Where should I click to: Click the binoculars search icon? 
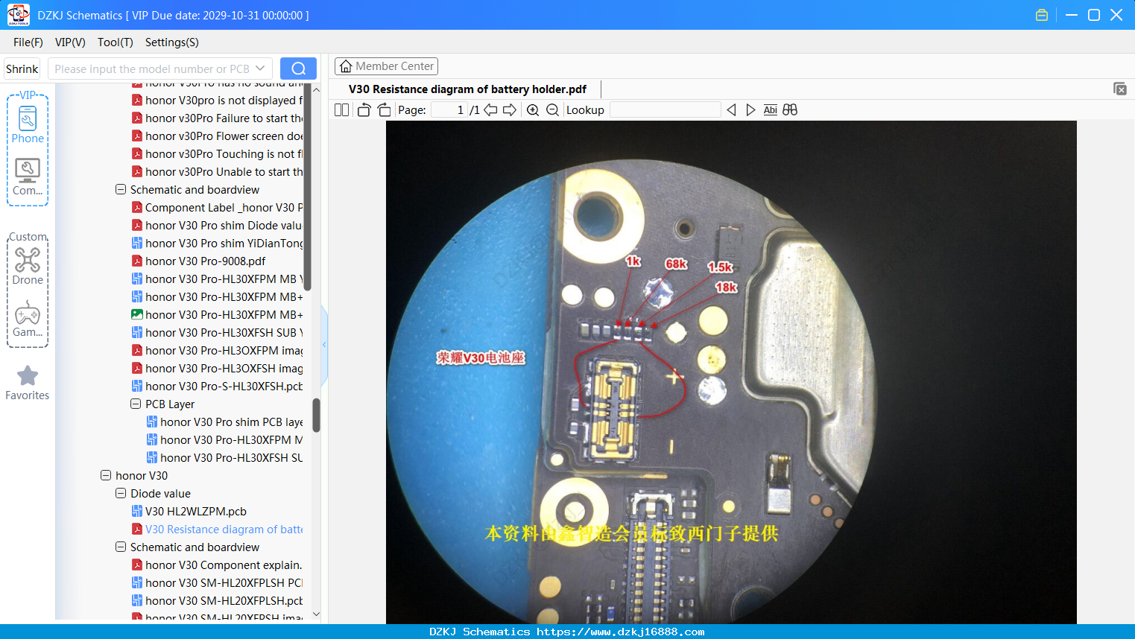click(790, 110)
